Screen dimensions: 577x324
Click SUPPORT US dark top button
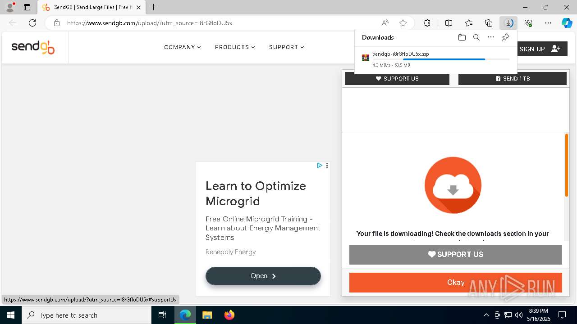coord(397,79)
